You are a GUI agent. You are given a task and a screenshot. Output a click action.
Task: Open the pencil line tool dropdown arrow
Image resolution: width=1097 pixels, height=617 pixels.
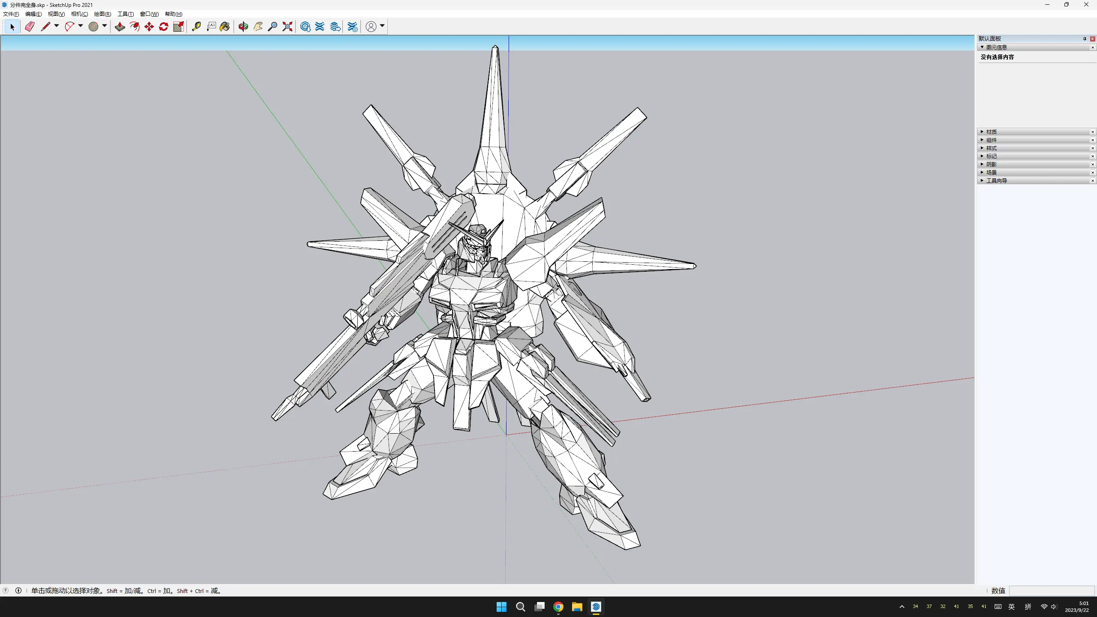(x=57, y=26)
